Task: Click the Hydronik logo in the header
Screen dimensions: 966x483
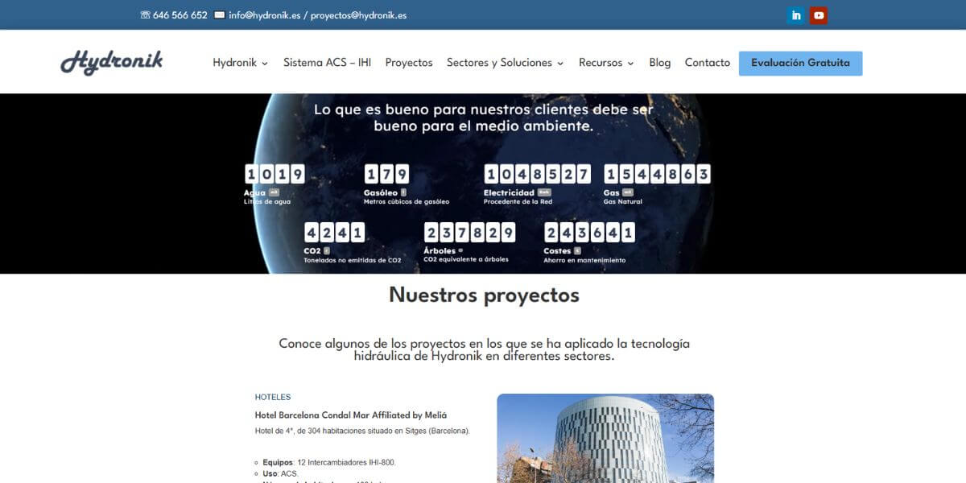Action: coord(113,61)
